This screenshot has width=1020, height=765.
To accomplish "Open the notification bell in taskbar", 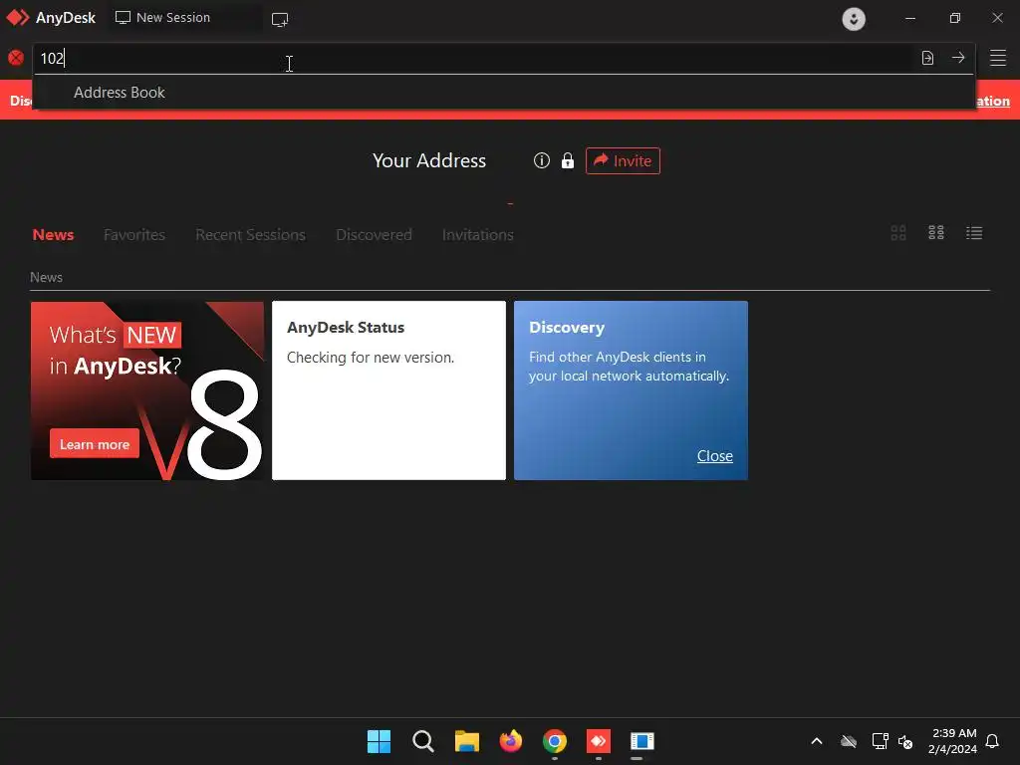I will (x=992, y=741).
